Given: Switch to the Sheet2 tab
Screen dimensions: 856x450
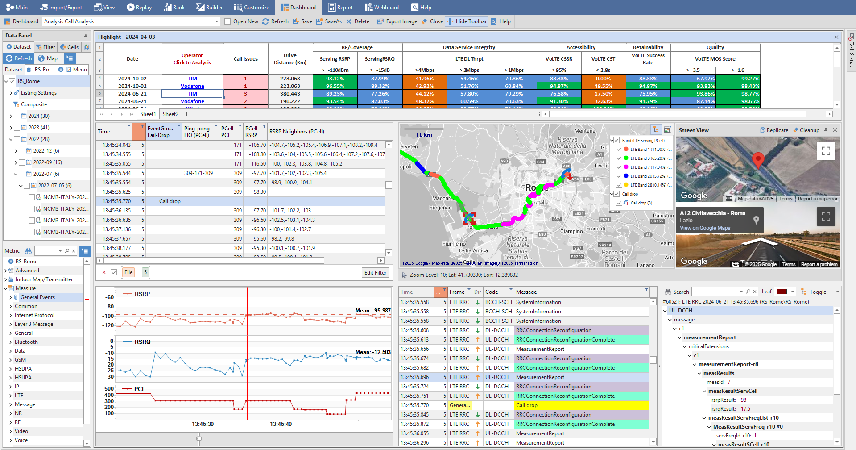Looking at the screenshot, I should [x=170, y=114].
